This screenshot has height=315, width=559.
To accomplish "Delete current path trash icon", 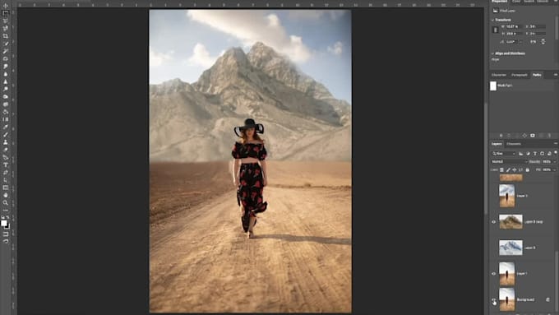I will click(549, 136).
